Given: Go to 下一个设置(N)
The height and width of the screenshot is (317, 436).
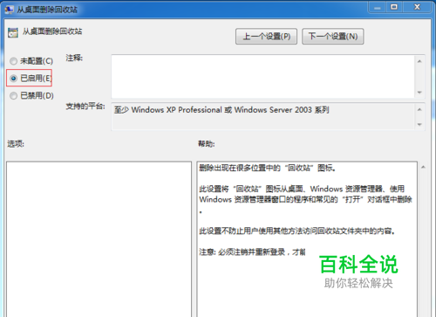Looking at the screenshot, I should [333, 37].
